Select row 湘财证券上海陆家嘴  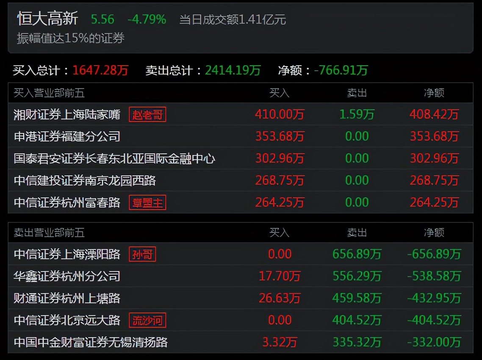[241, 114]
